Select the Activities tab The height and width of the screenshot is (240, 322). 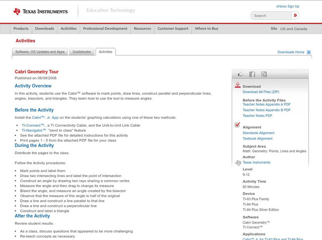click(x=105, y=52)
